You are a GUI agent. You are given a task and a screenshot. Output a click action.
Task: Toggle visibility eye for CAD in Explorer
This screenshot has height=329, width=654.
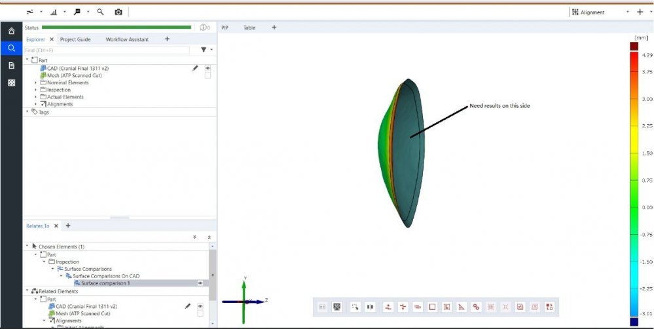coord(208,68)
